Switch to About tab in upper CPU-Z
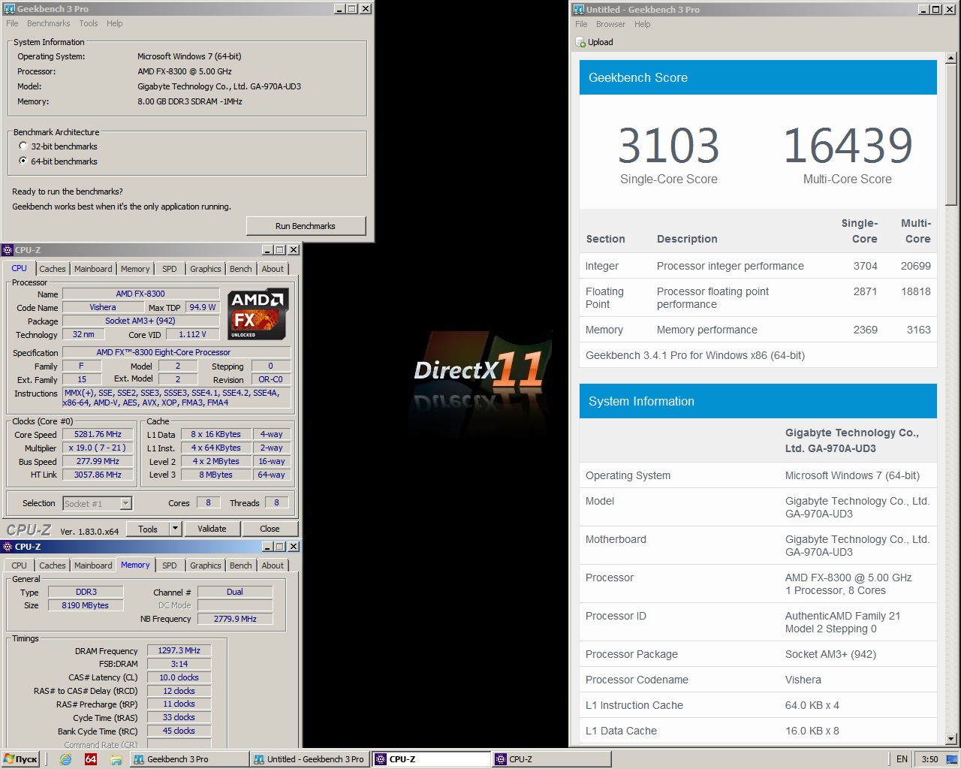The height and width of the screenshot is (769, 961). [x=273, y=269]
